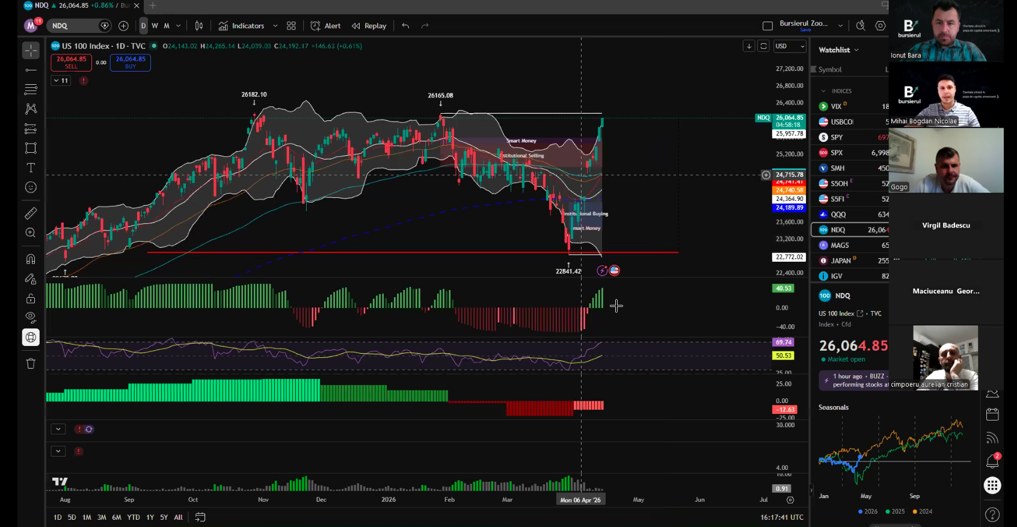Open the layout grid selector
Image resolution: width=1017 pixels, height=527 pixels.
[291, 26]
